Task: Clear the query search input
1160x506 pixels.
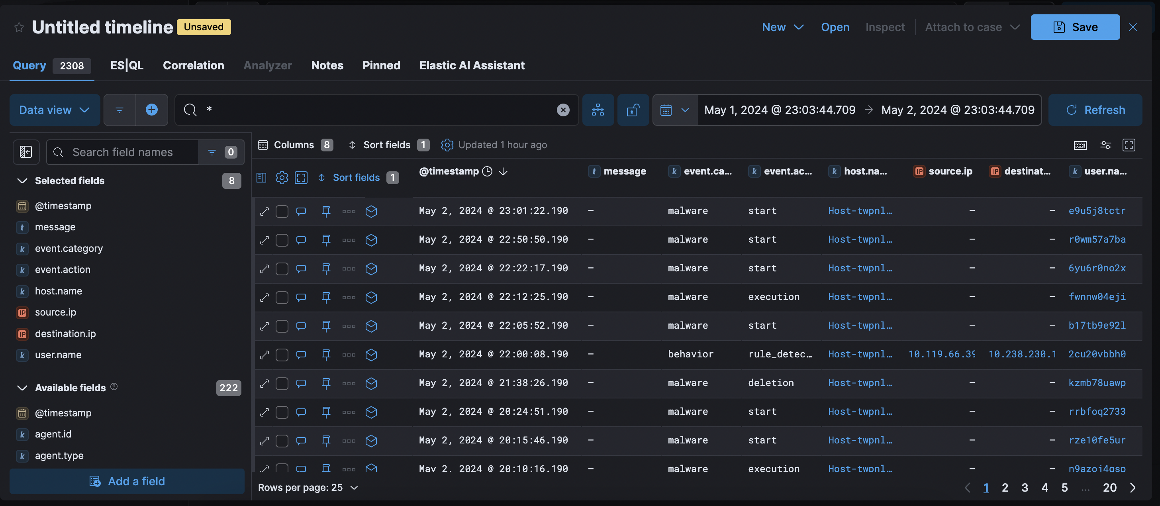Action: (563, 110)
